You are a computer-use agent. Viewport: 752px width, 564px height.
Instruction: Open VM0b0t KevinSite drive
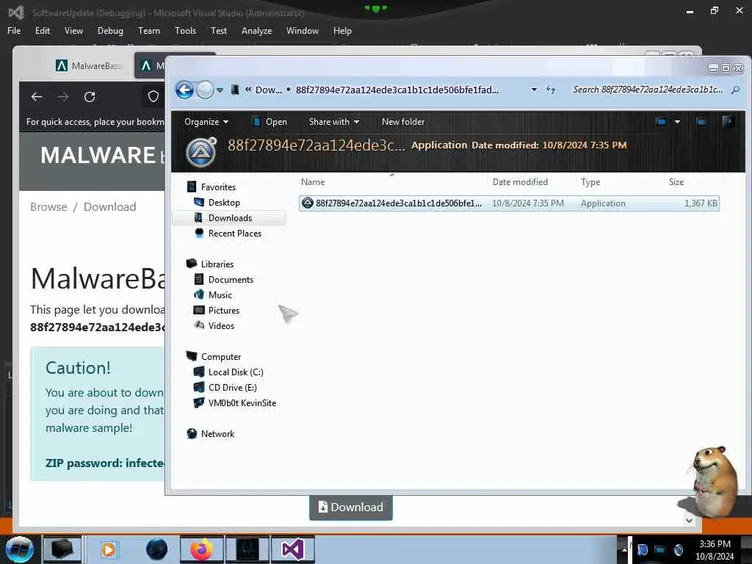[242, 403]
